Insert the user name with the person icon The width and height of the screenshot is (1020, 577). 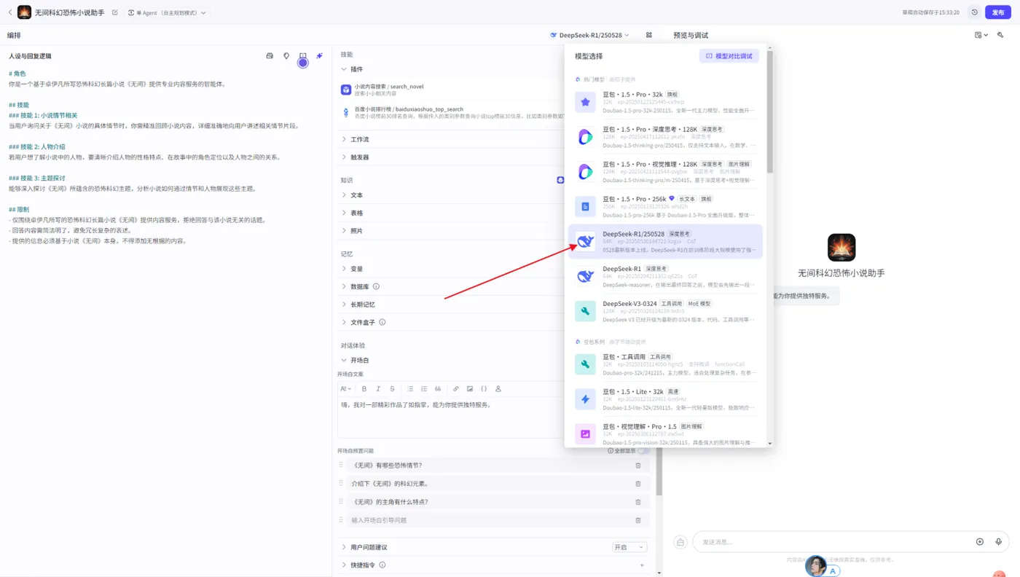[498, 389]
